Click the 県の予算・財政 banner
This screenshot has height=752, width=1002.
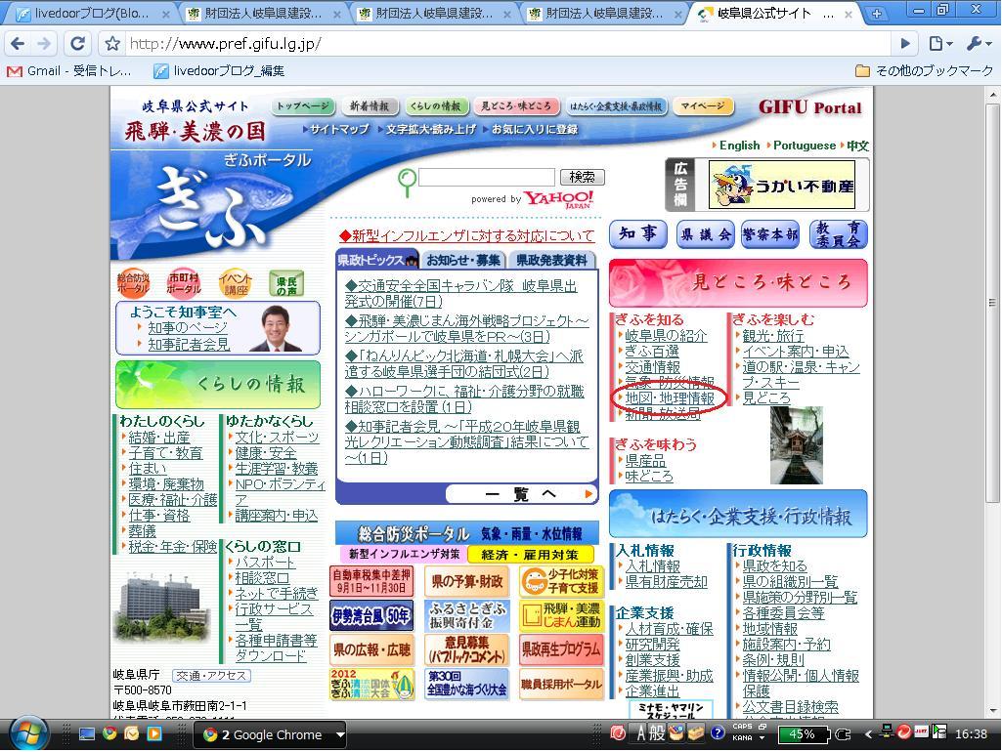tap(466, 581)
